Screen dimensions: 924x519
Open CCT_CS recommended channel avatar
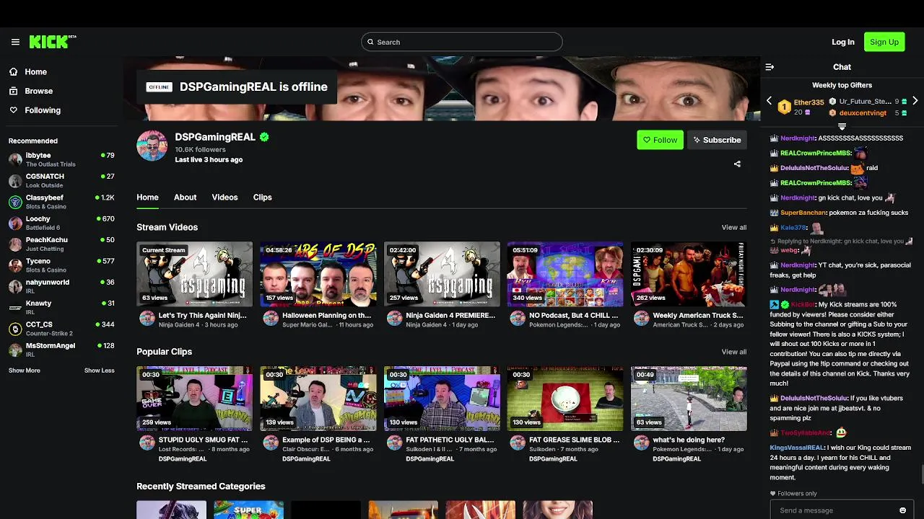[x=15, y=329]
